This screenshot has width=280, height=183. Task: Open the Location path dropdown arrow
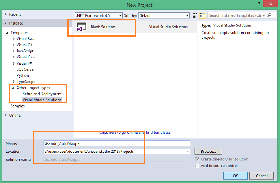click(188, 152)
